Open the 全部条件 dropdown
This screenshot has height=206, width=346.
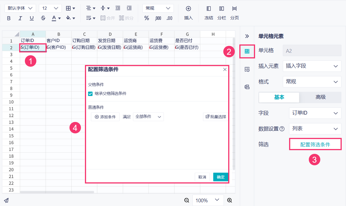148,117
